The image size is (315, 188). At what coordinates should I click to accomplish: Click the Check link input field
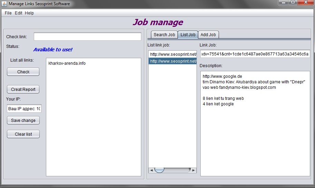[87, 36]
